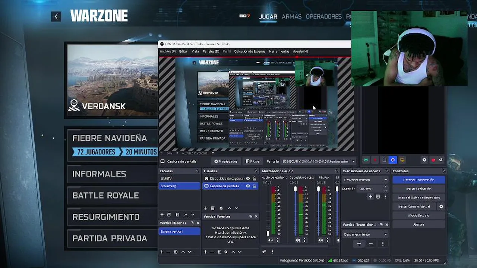Open transition three-dot options menu
Image resolution: width=477 pixels, height=268 pixels.
(386, 197)
